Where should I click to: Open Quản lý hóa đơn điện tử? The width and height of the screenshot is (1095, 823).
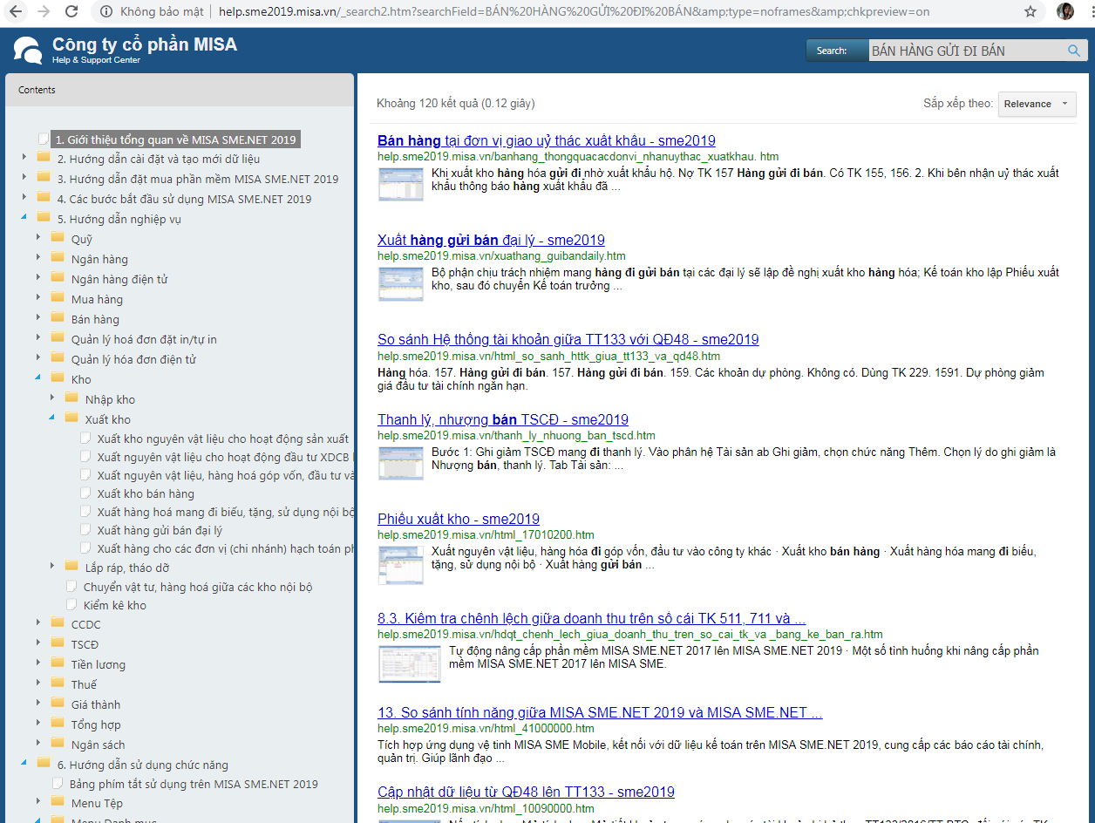click(133, 359)
